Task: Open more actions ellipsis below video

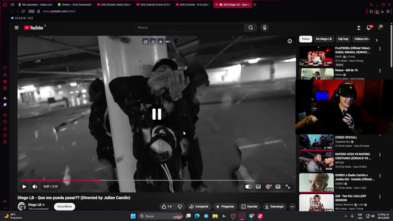Action: pyautogui.click(x=292, y=207)
